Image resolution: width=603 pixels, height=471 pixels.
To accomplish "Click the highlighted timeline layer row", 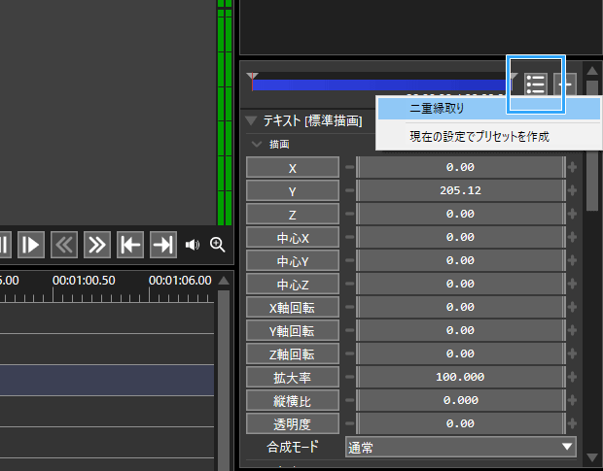I will point(107,380).
